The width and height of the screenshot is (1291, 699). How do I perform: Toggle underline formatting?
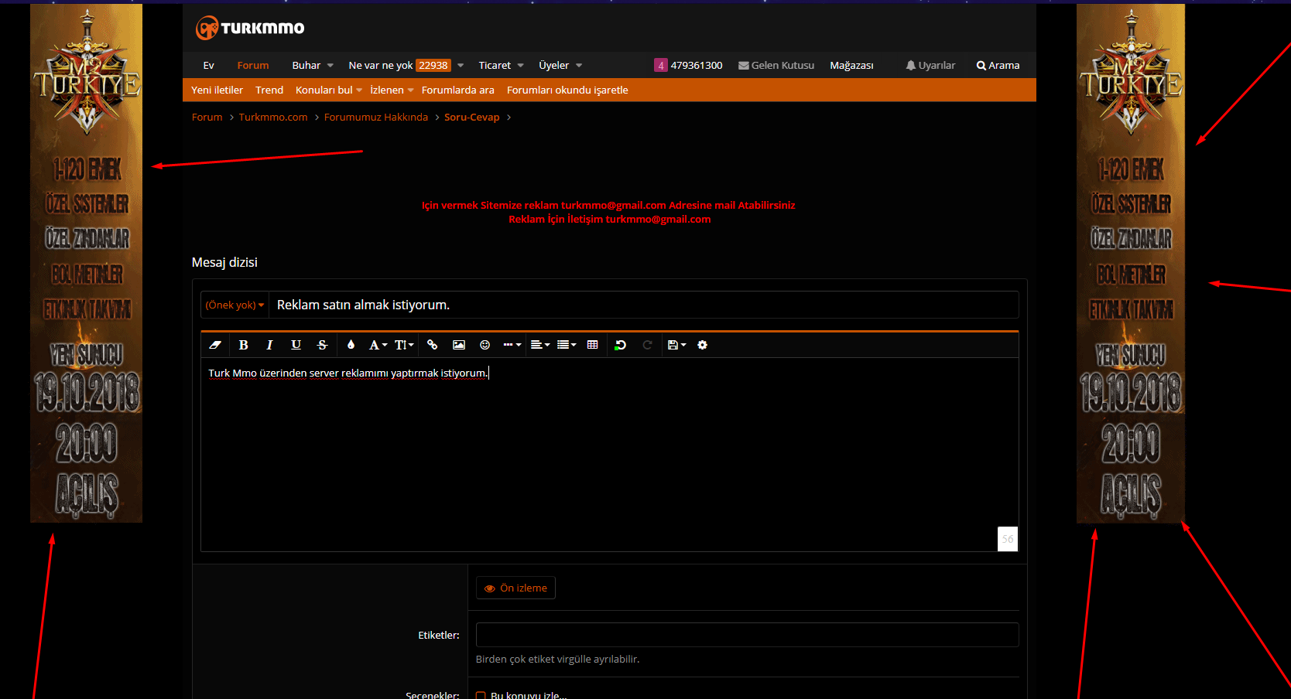(296, 345)
